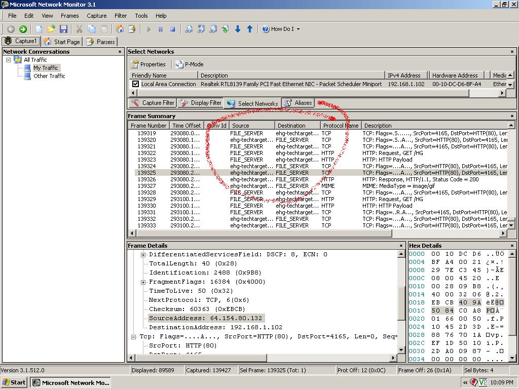This screenshot has width=519, height=389.
Task: Close the Frame Details pane
Action: coord(401,246)
